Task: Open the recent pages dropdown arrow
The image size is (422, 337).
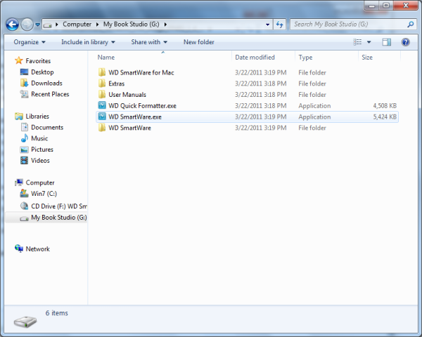Action: click(x=38, y=25)
